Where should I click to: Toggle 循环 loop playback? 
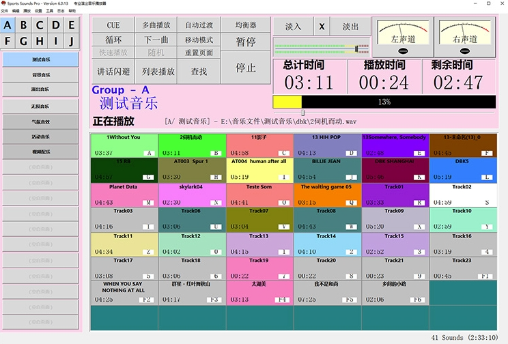113,40
